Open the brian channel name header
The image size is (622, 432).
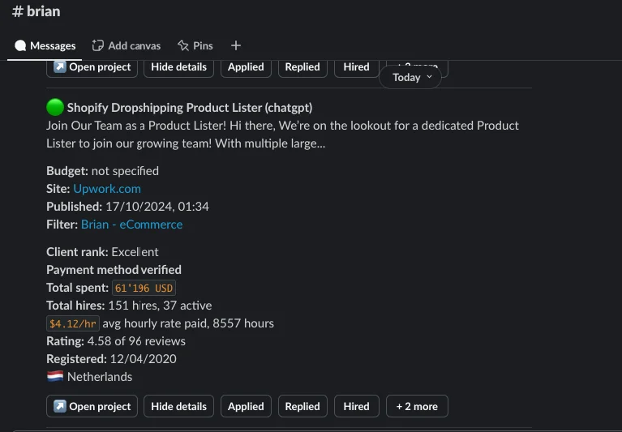[x=36, y=11]
